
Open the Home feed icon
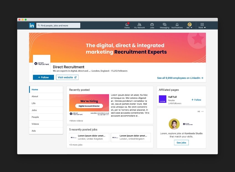tap(127, 25)
